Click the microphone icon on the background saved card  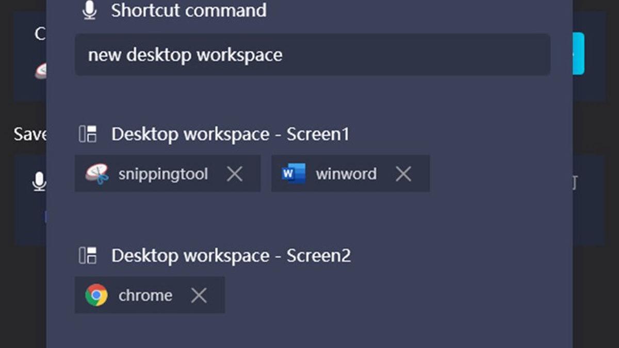pyautogui.click(x=39, y=181)
